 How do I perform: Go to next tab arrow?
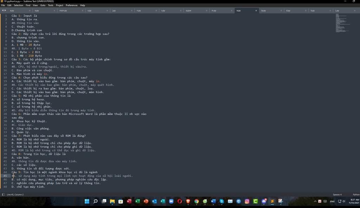point(5,10)
